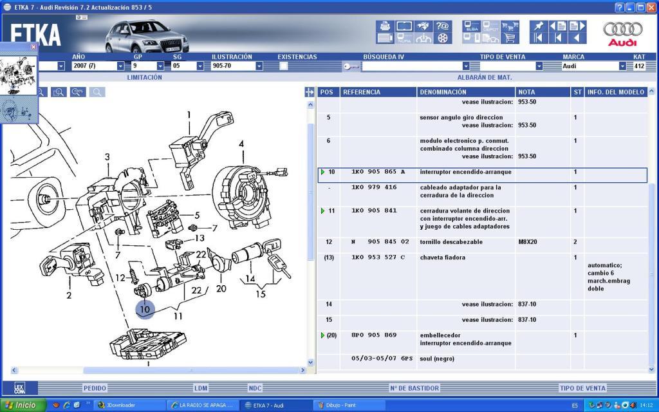This screenshot has width=659, height=412.
Task: Click the LIMITACIÓN label
Action: 145,77
